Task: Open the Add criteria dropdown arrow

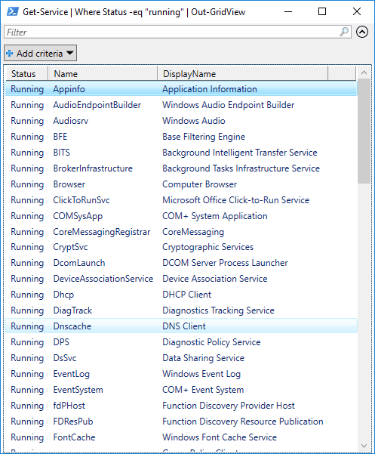Action: pyautogui.click(x=69, y=53)
